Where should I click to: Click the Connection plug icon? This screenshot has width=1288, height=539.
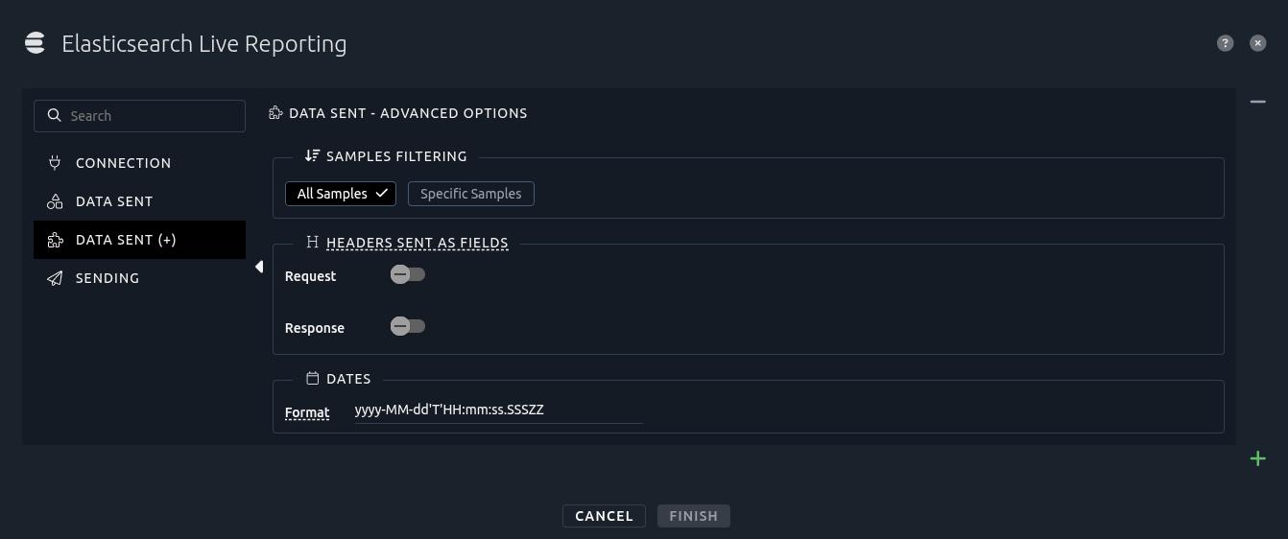pyautogui.click(x=55, y=163)
